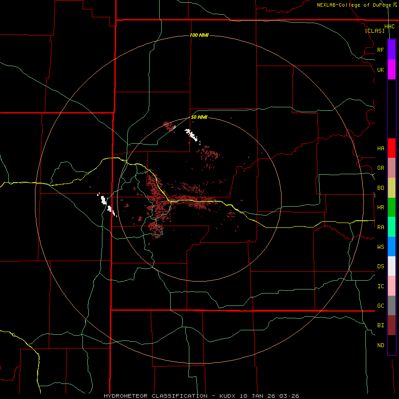Select the blue WS legend swatch
The width and height of the screenshot is (399, 399).
(x=391, y=246)
